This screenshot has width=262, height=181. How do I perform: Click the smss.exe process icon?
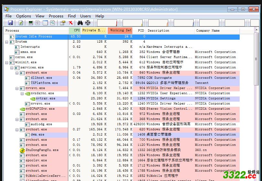pyautogui.click(x=17, y=52)
